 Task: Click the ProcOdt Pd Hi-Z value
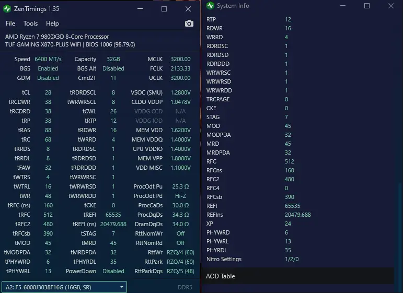(180, 196)
